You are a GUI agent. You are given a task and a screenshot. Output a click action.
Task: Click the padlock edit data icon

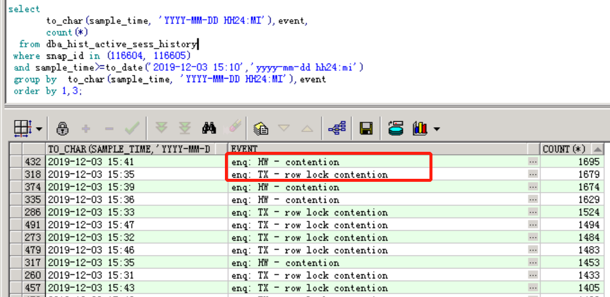(62, 128)
